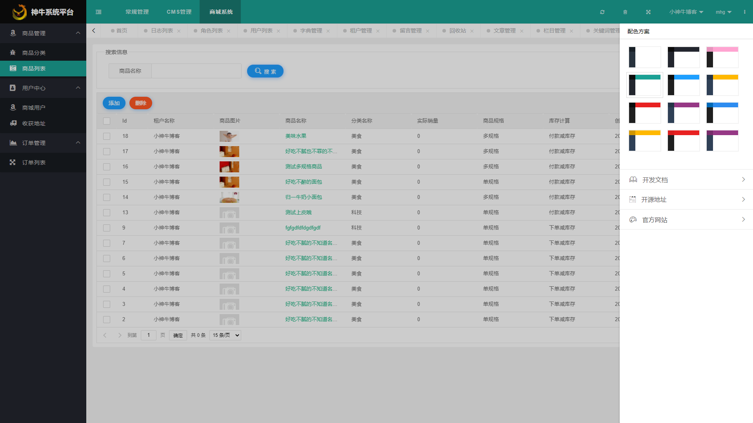Select the pink header color scheme
The height and width of the screenshot is (423, 753).
click(722, 57)
